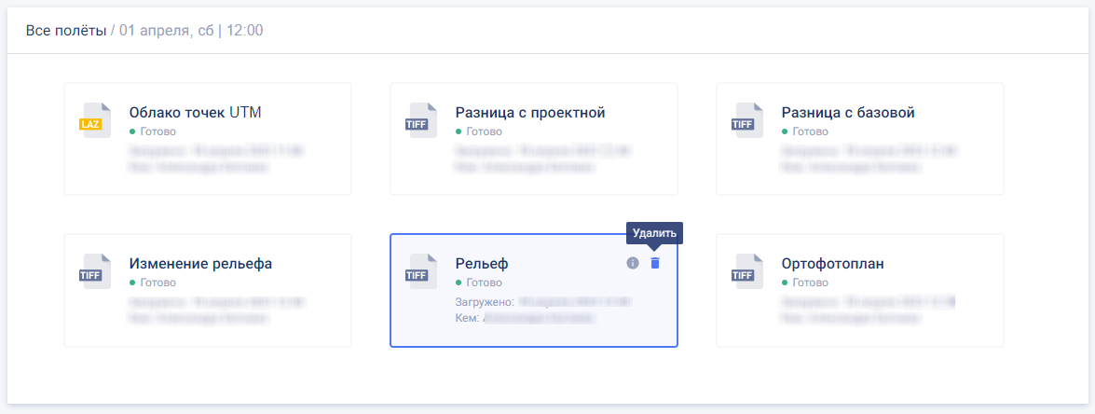Open the Ортофотоплан title

point(832,263)
